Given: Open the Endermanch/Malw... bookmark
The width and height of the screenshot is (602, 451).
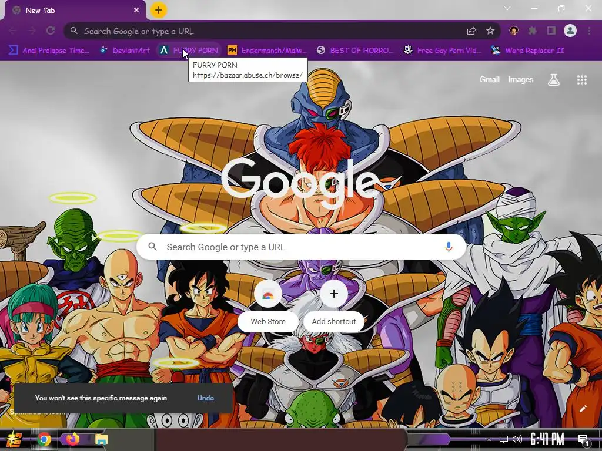Looking at the screenshot, I should pyautogui.click(x=267, y=51).
